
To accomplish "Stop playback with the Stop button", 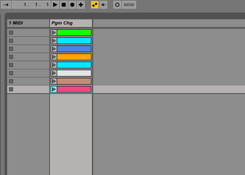I will coord(64,5).
